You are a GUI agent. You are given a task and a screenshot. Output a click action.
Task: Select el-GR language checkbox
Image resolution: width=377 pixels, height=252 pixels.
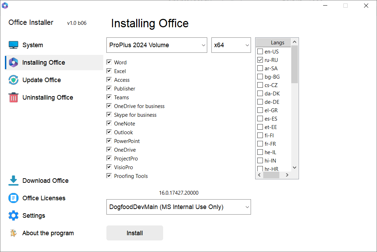pos(260,110)
